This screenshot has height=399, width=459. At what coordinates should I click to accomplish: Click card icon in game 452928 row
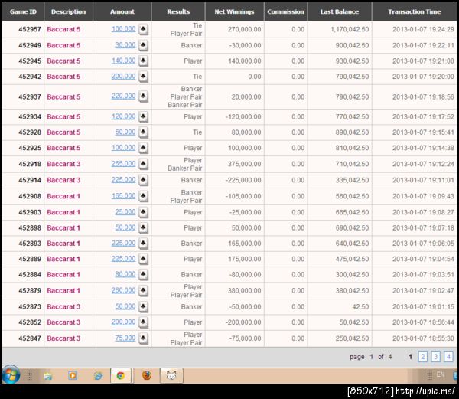click(143, 132)
